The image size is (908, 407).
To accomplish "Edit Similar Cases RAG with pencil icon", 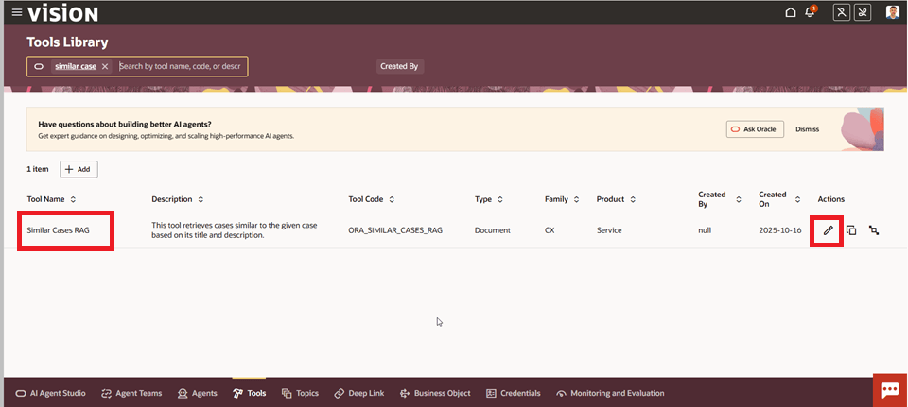I will [829, 230].
